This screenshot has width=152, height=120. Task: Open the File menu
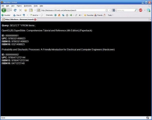point(3,6)
